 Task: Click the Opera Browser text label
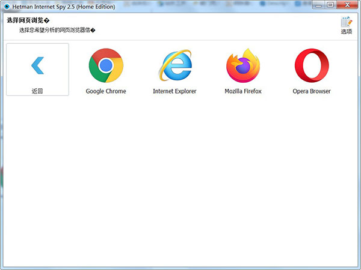(x=312, y=91)
